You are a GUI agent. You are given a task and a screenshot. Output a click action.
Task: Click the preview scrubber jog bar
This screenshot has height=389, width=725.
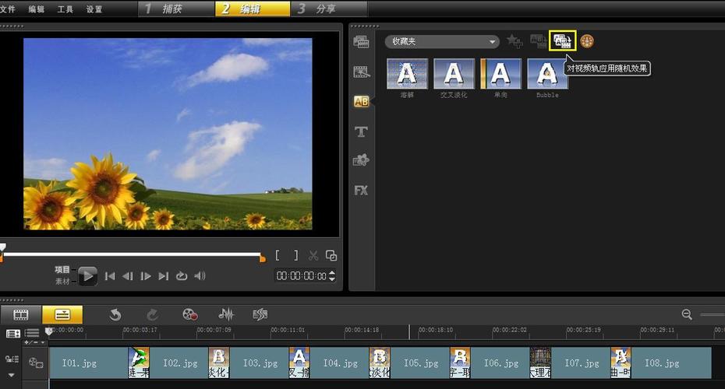click(133, 254)
